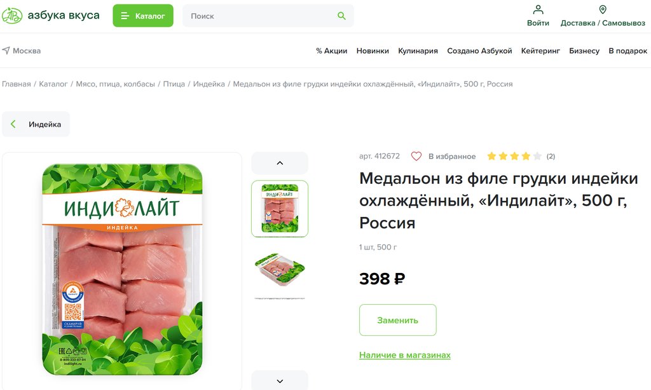Click the search magnifier icon

tap(341, 16)
